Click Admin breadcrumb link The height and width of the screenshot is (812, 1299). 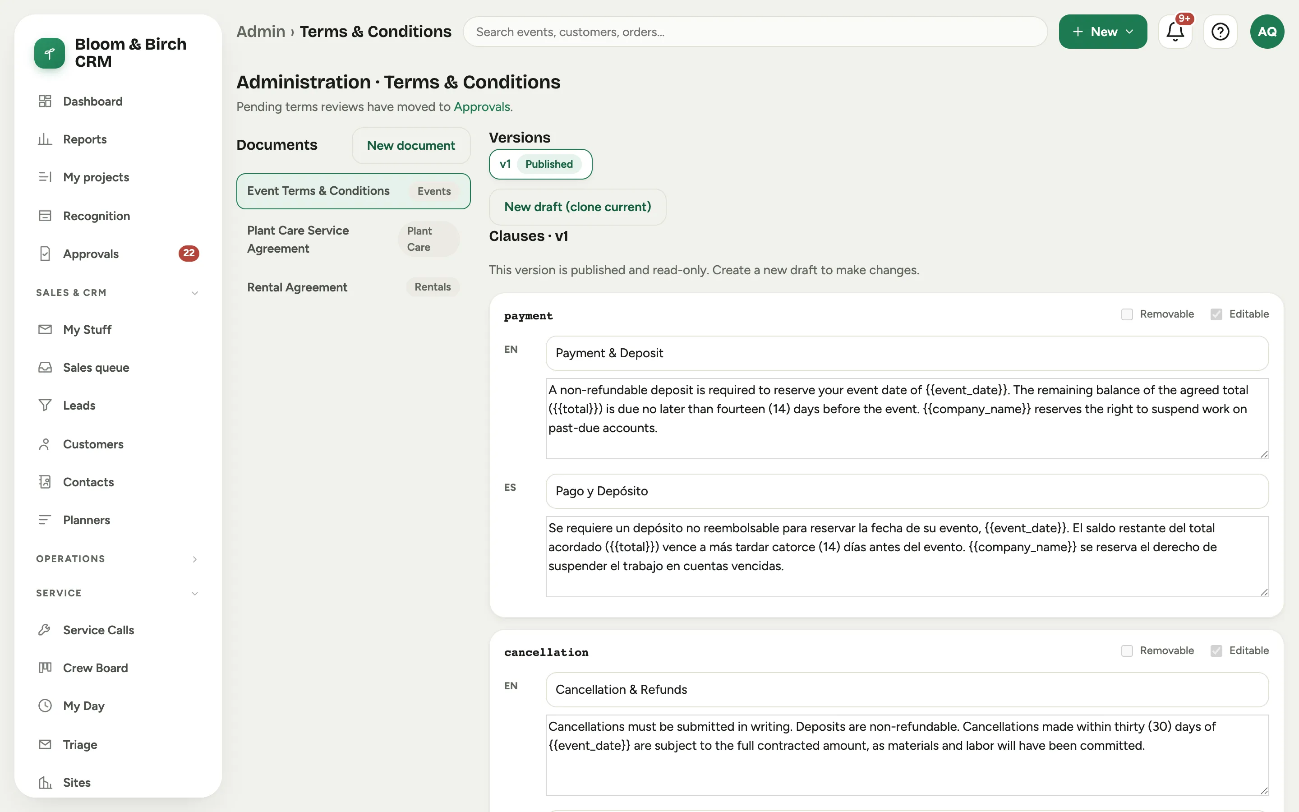[x=261, y=32]
